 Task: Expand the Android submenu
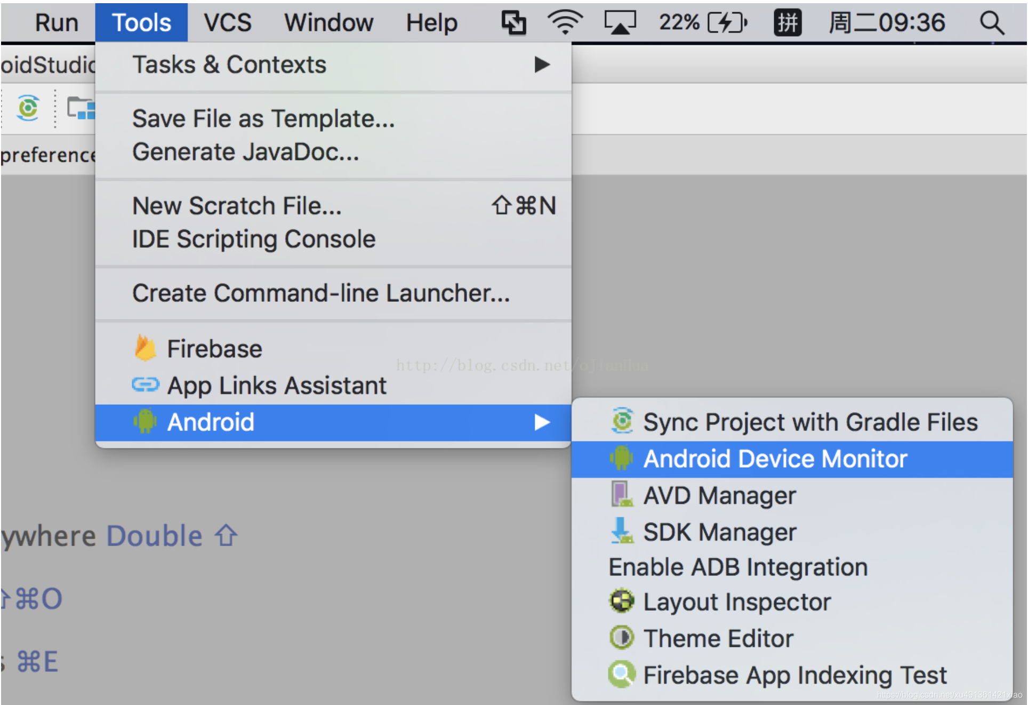point(211,421)
